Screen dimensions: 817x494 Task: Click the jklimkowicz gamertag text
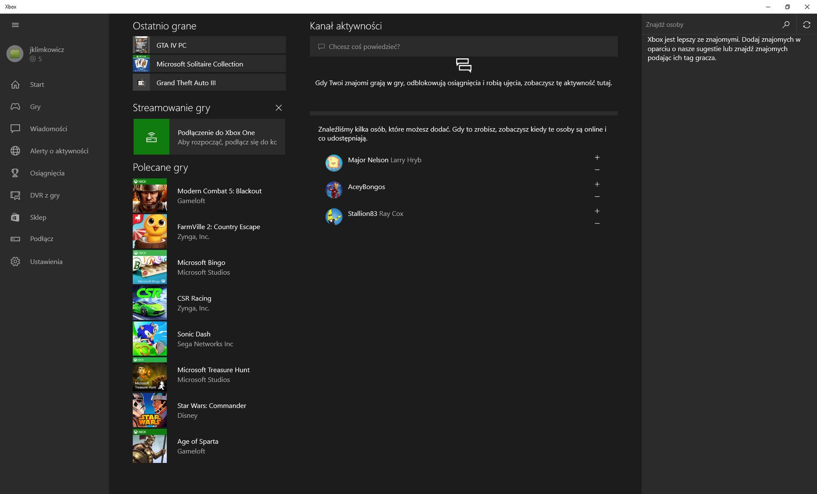pyautogui.click(x=47, y=49)
